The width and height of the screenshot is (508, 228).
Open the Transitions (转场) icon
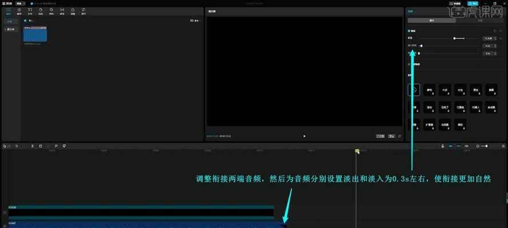point(62,11)
